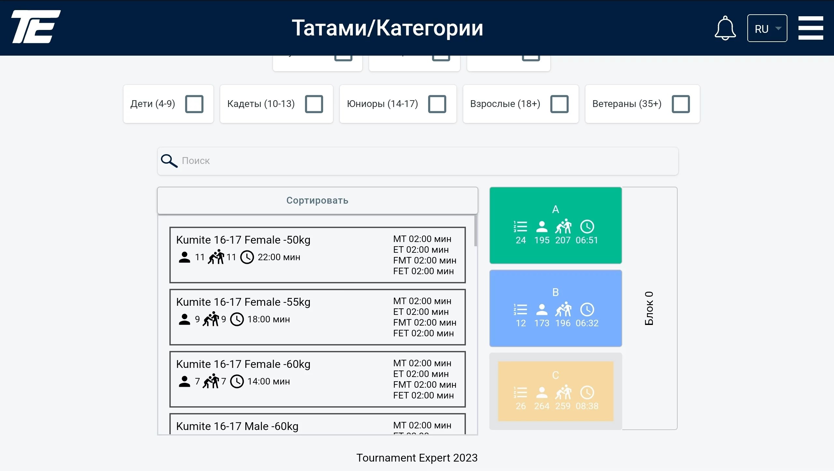Click the clock icon in tatami A card
Image resolution: width=834 pixels, height=471 pixels.
pos(587,226)
